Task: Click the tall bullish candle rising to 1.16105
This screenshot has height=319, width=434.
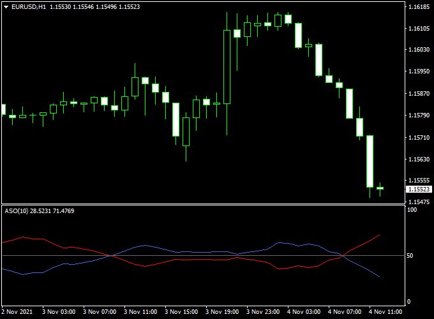Action: [227, 67]
